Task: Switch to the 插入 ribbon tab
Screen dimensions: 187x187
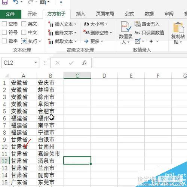Action: [81, 14]
